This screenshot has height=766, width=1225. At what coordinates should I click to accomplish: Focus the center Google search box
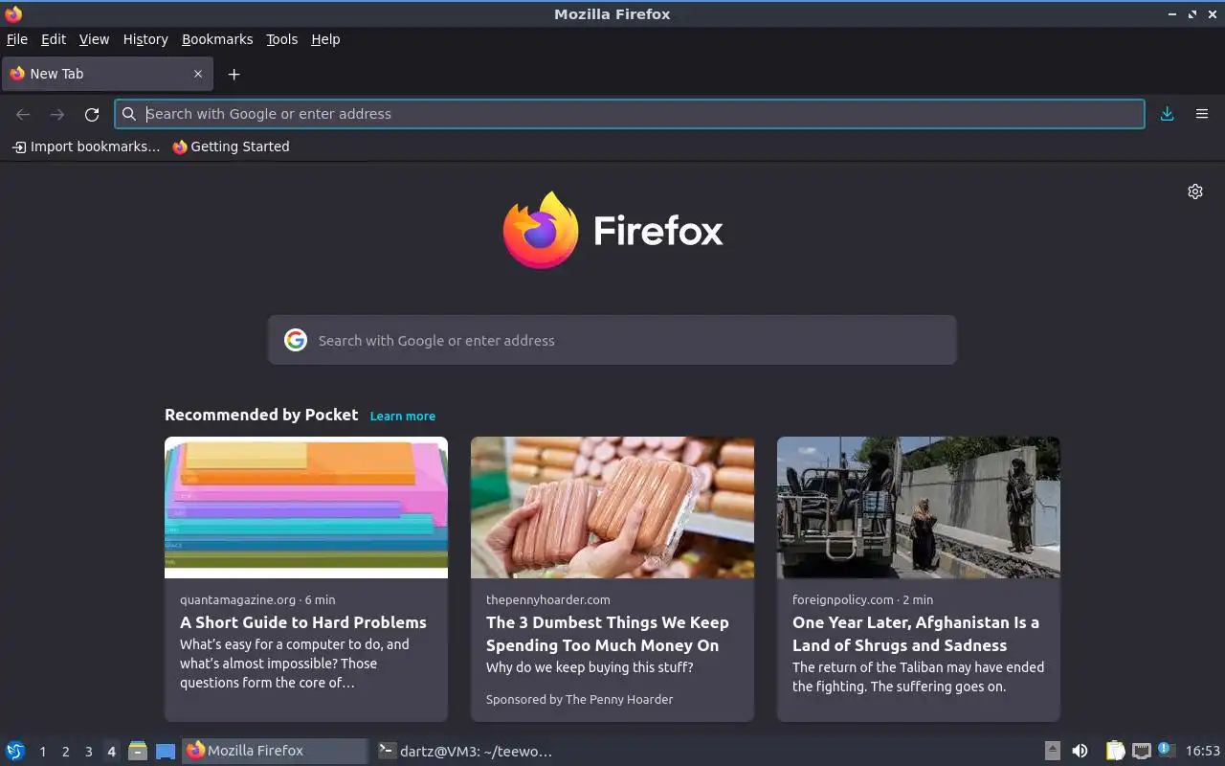(x=612, y=340)
